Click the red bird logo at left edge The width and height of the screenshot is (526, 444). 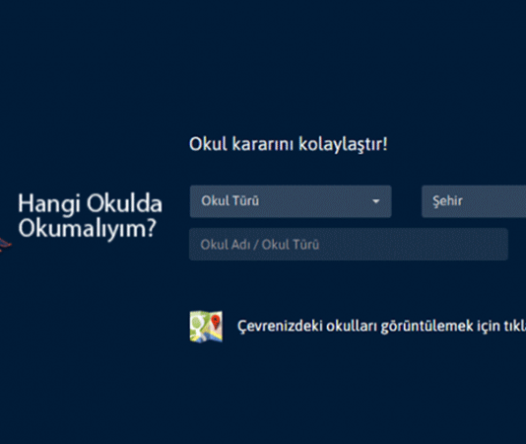click(5, 244)
